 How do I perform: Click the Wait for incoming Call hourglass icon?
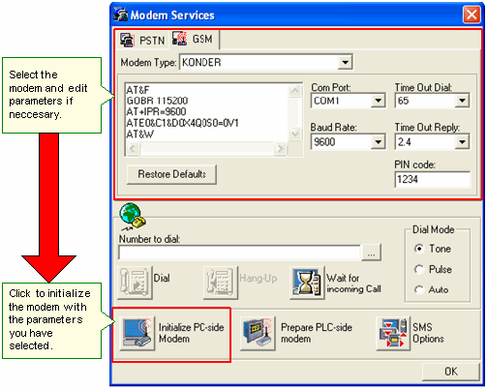(x=307, y=283)
